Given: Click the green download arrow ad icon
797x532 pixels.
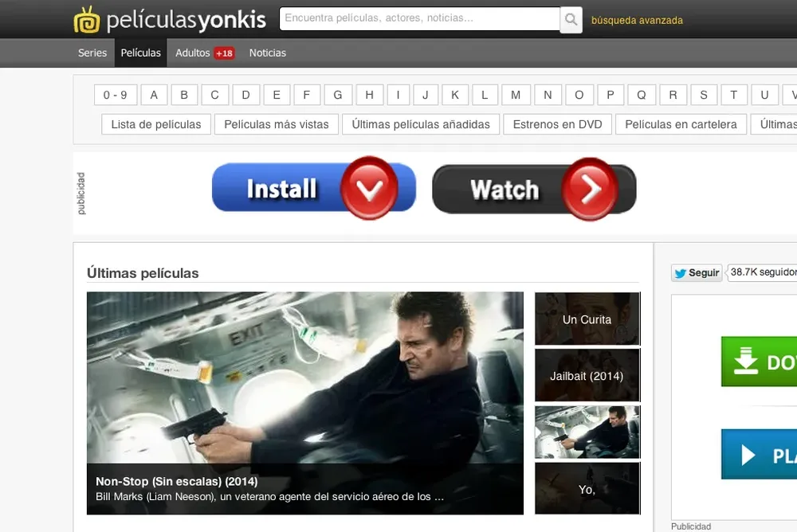Looking at the screenshot, I should point(746,362).
